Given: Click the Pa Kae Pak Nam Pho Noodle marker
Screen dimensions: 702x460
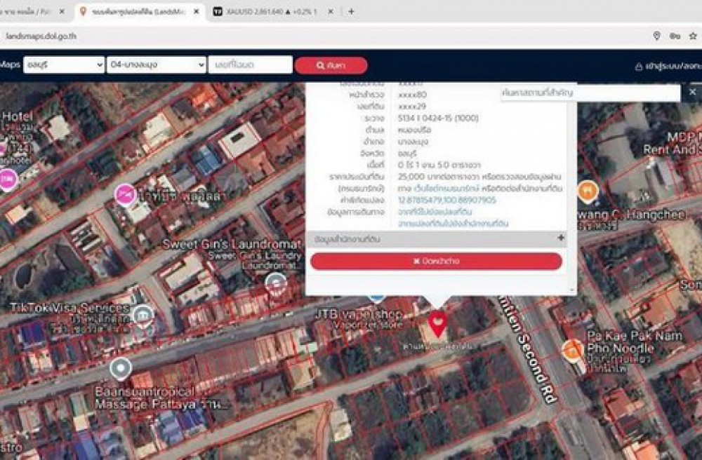Looking at the screenshot, I should [573, 349].
